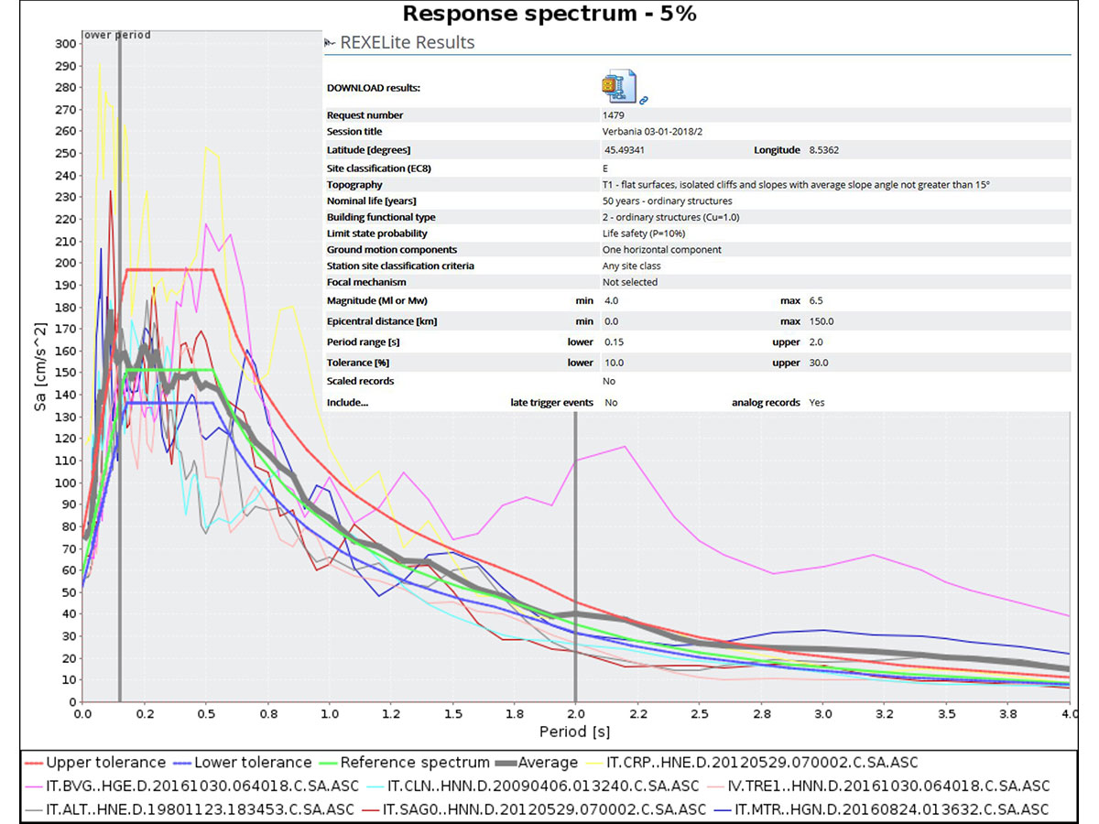Click IT.ALT..HNE 19801123 legend entry
The height and width of the screenshot is (824, 1099).
point(190,809)
